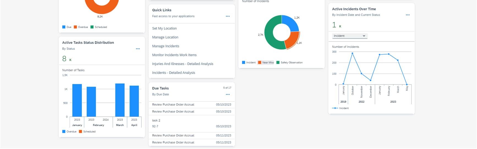The height and width of the screenshot is (149, 477).
Task: Click the Incident dropdown chevron arrow
Action: (364, 36)
